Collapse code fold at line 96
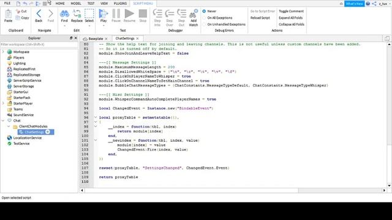This screenshot has width=392, height=220. [96, 117]
